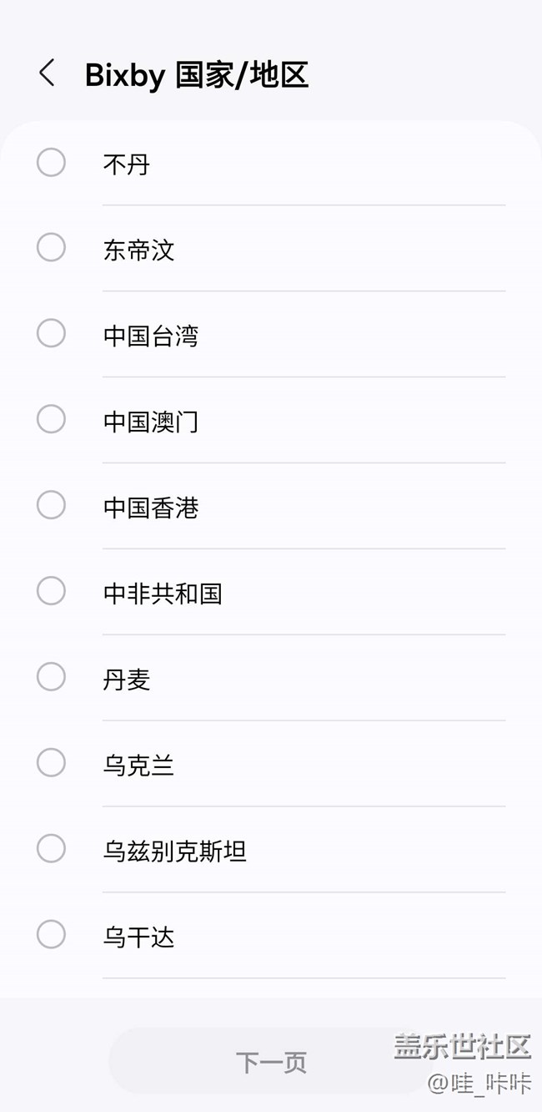542x1112 pixels.
Task: Select the 乌克兰 radio button
Action: click(51, 763)
